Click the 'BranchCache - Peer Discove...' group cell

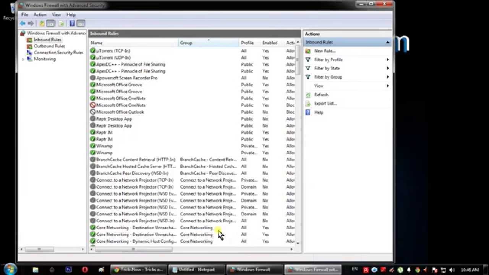(208, 173)
